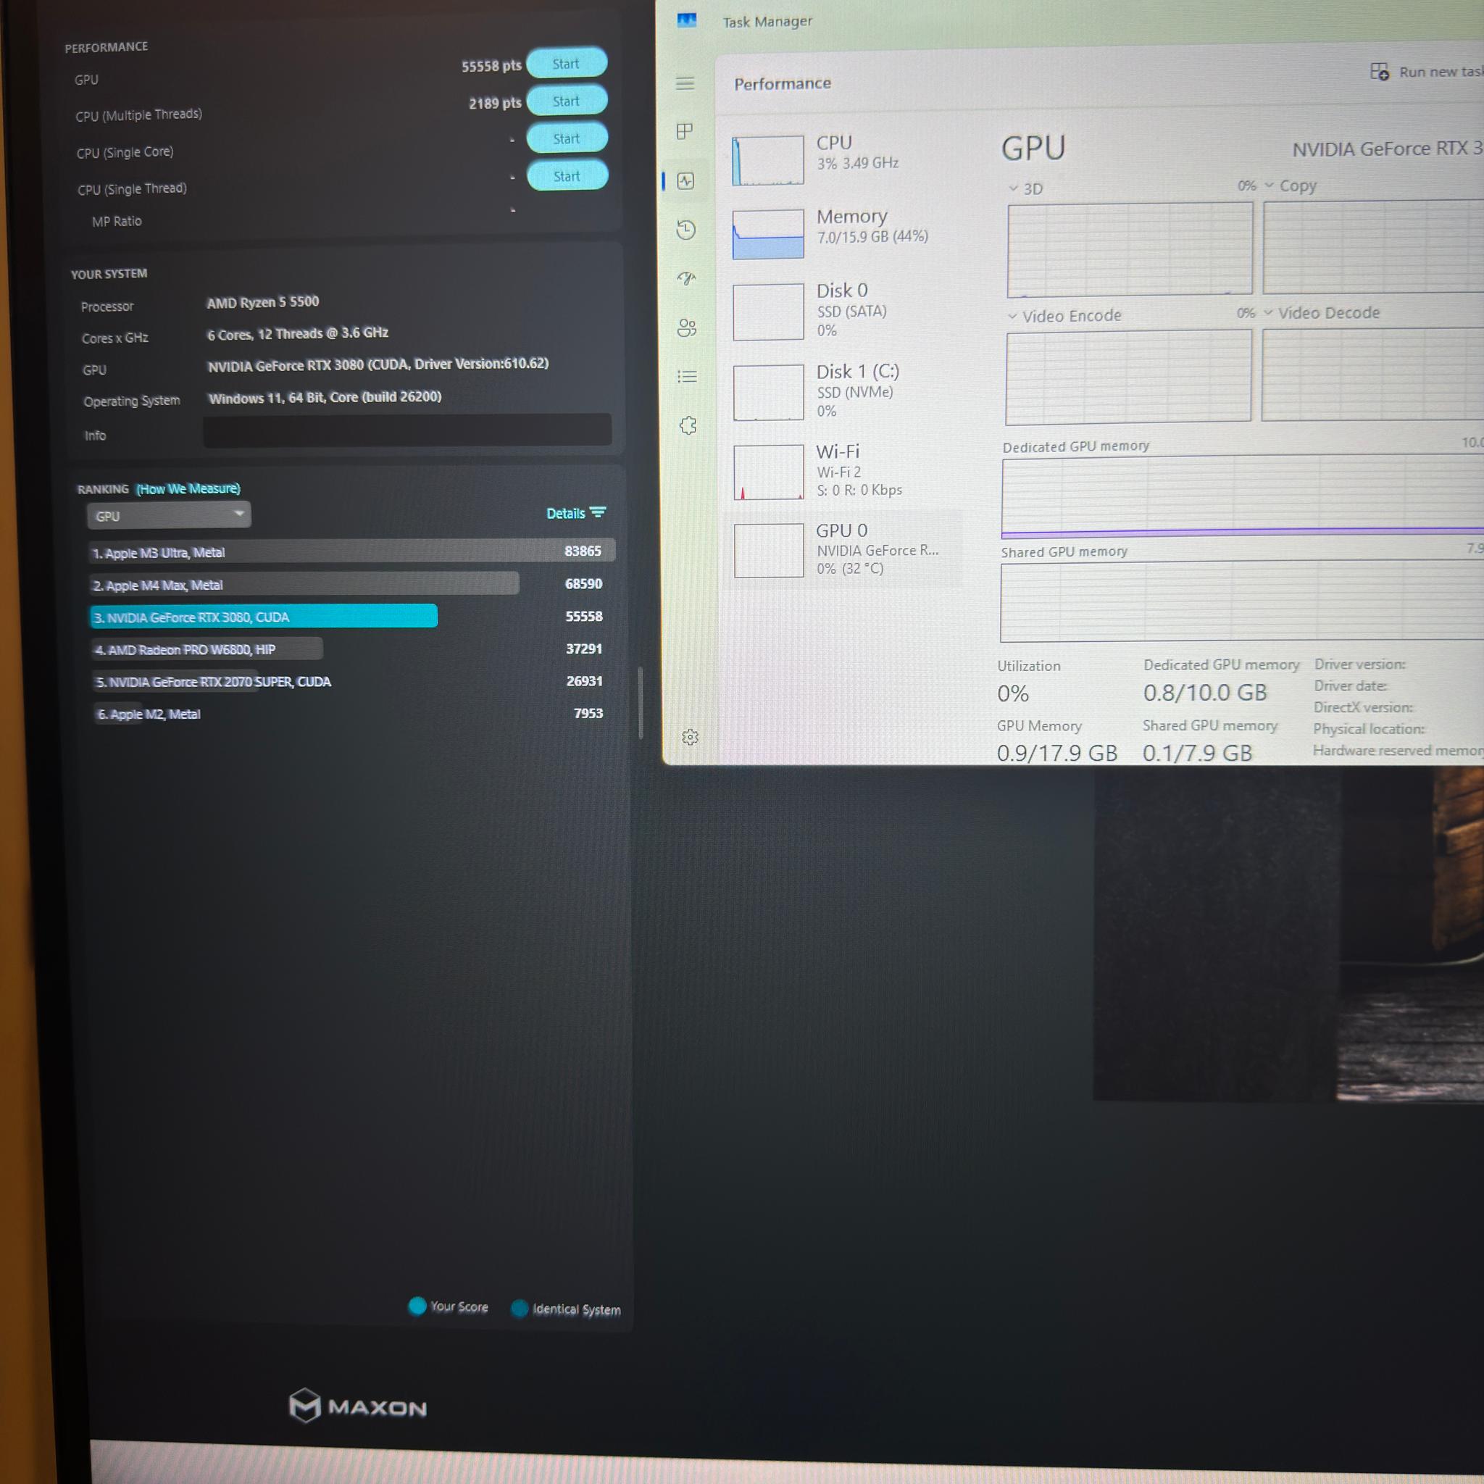
Task: Open the Details page in Task Manager
Action: pyautogui.click(x=688, y=376)
